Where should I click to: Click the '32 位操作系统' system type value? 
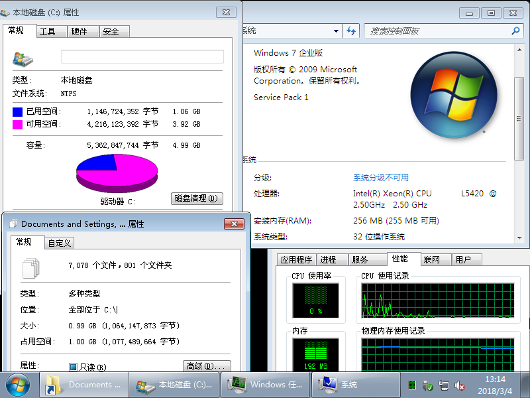tap(379, 237)
